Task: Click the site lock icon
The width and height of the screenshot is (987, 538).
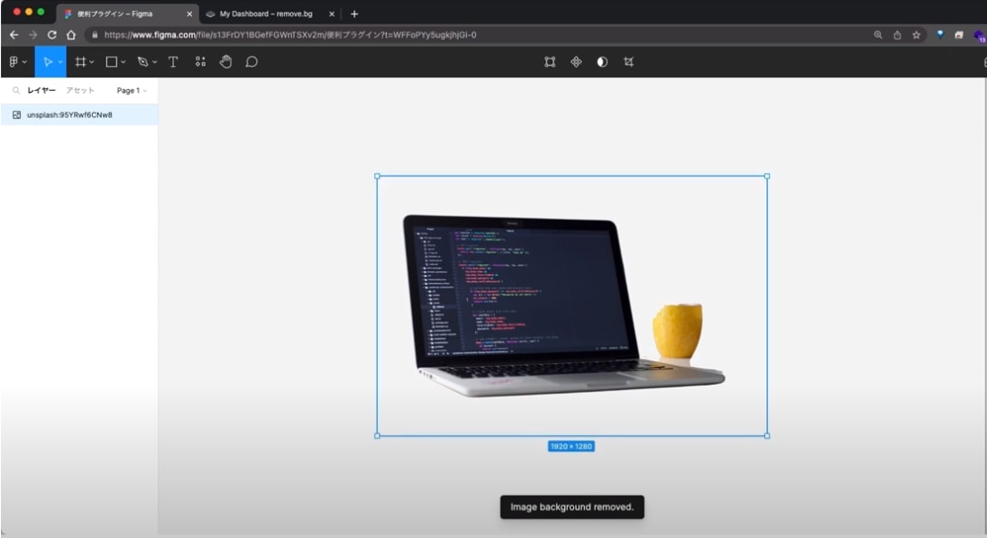Action: click(95, 35)
